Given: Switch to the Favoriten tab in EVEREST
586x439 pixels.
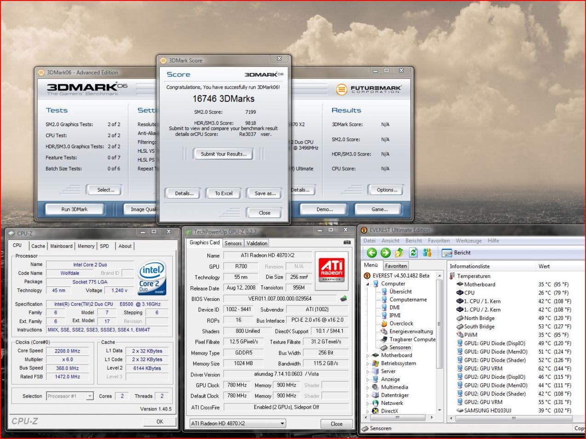Looking at the screenshot, I should pyautogui.click(x=396, y=266).
